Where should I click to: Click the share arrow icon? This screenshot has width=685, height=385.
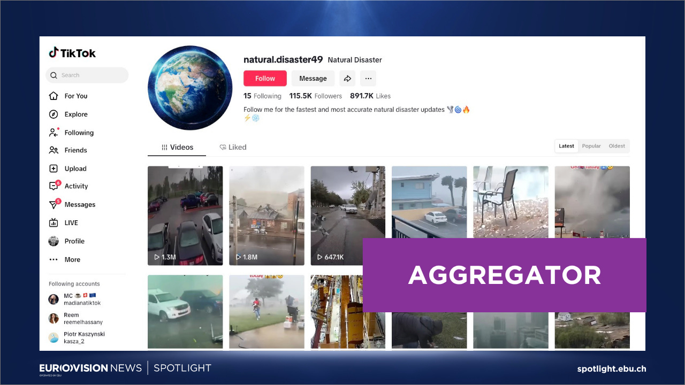[347, 79]
